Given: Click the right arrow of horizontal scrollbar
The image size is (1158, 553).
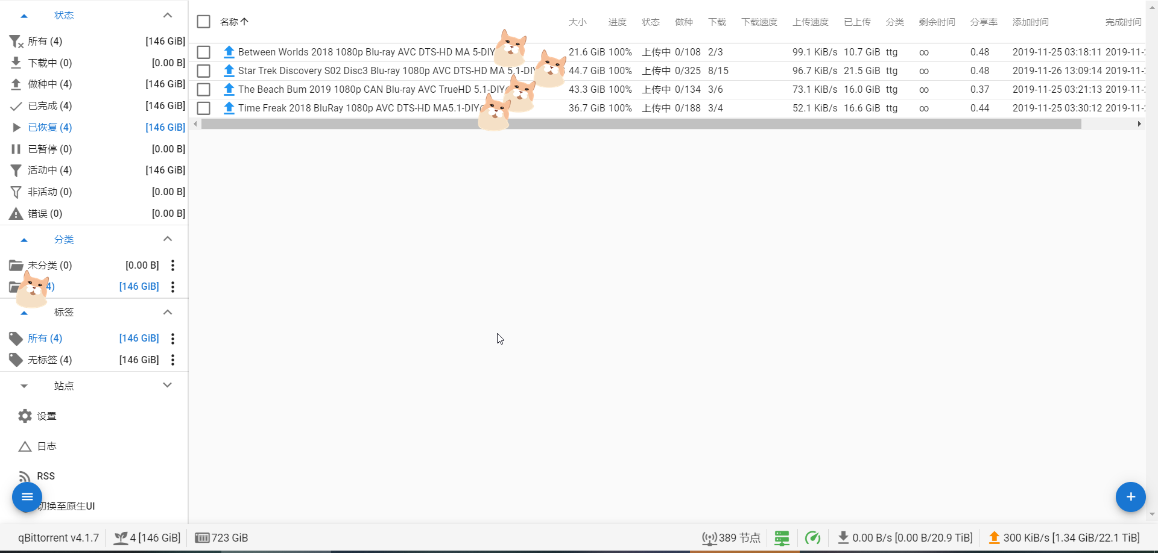Looking at the screenshot, I should (1139, 124).
